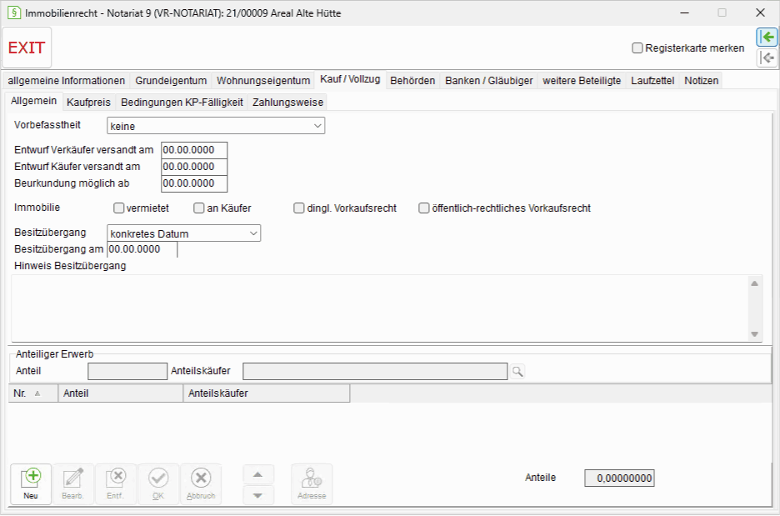The height and width of the screenshot is (516, 780).
Task: Click the Besitzübergang am date field
Action: tap(142, 249)
